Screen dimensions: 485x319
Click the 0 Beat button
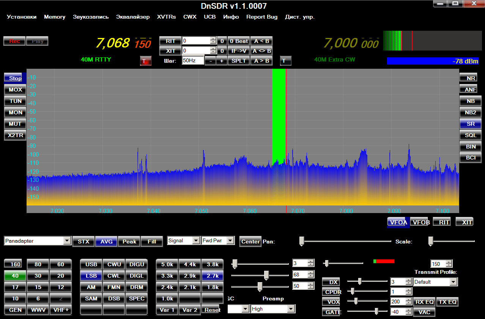(239, 41)
